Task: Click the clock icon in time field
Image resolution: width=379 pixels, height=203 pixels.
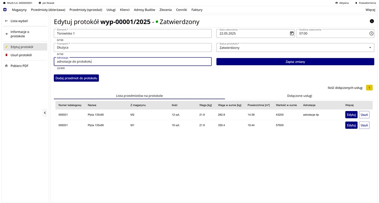Action: click(x=371, y=33)
